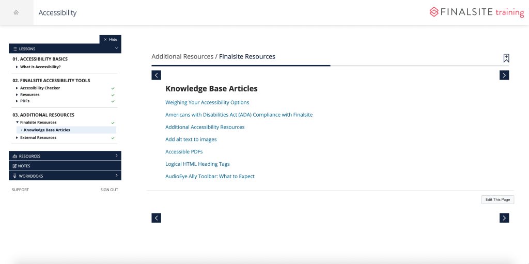The height and width of the screenshot is (264, 529).
Task: Open the Resources sidebar panel
Action: (65, 156)
